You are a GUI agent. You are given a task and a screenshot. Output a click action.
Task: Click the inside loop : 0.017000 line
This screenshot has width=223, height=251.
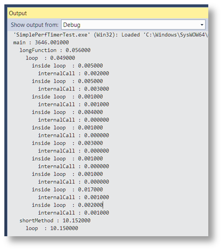coord(67,190)
